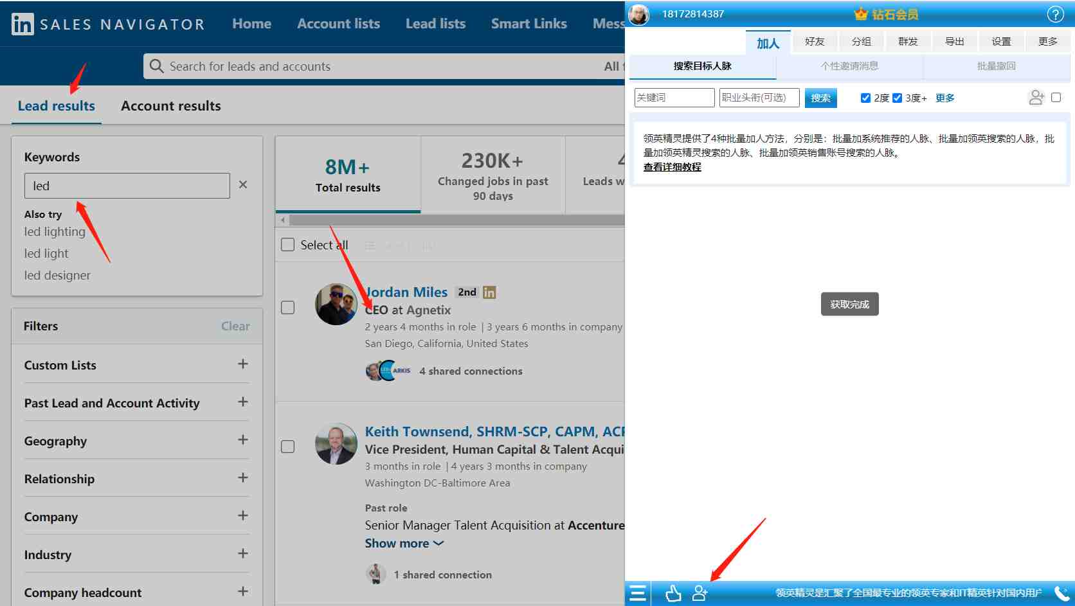Expand Show more for Keith Townsend
This screenshot has height=606, width=1075.
(x=404, y=543)
